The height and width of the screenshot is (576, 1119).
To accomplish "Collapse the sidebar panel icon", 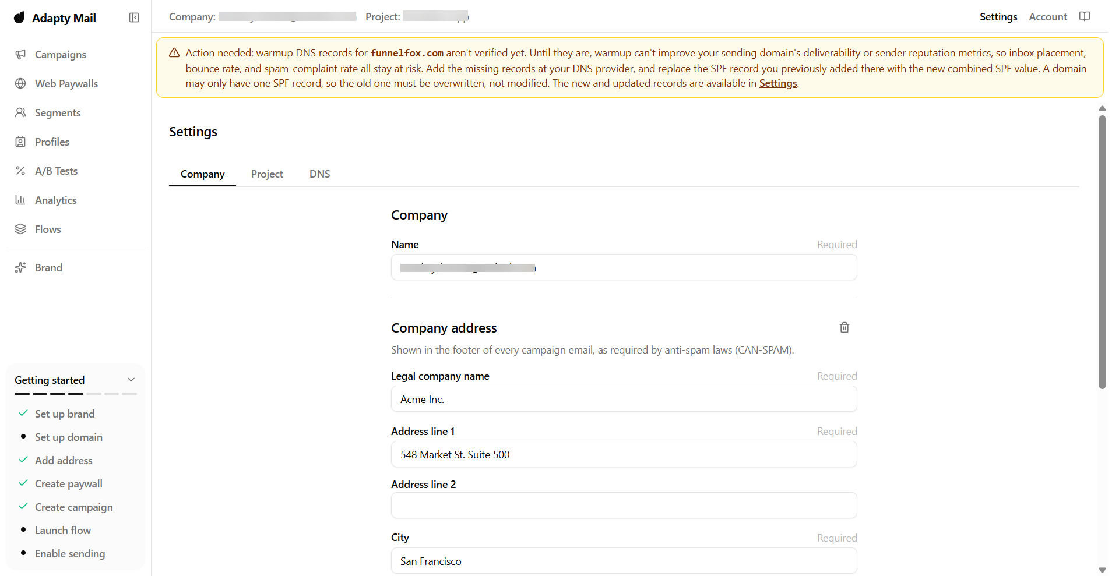I will [134, 17].
